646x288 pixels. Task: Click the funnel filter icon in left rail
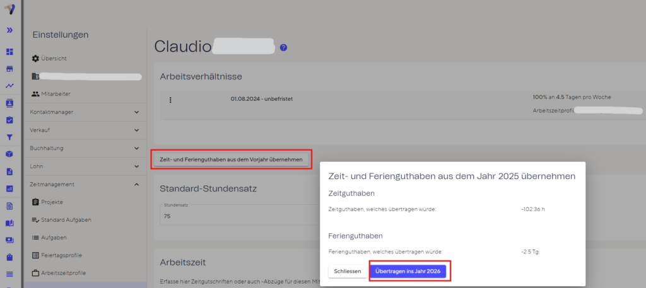click(x=9, y=137)
